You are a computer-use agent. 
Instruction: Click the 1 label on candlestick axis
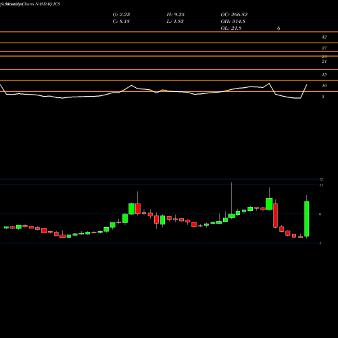(320, 243)
